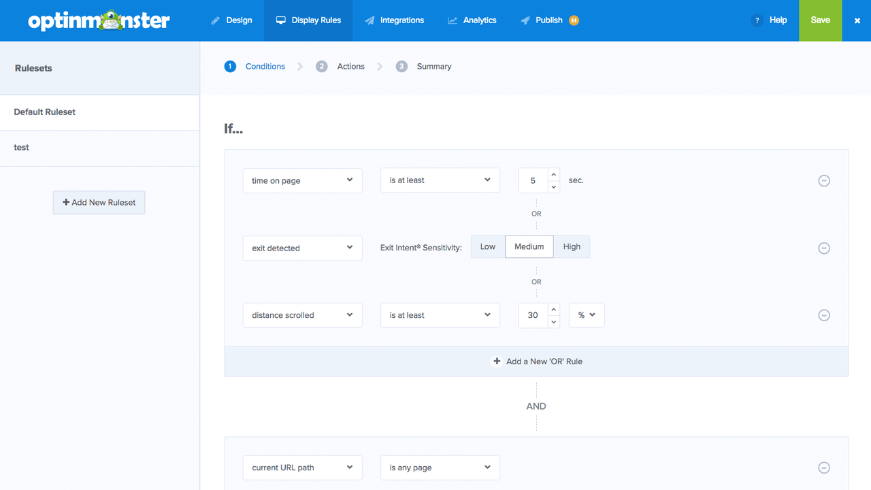This screenshot has width=871, height=490.
Task: Click Add New Ruleset button
Action: pos(99,202)
